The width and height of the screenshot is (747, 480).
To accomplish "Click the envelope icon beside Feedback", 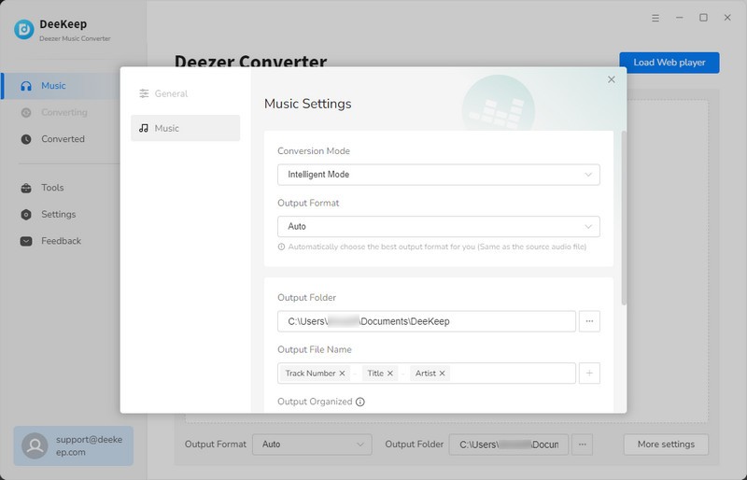I will click(x=26, y=241).
